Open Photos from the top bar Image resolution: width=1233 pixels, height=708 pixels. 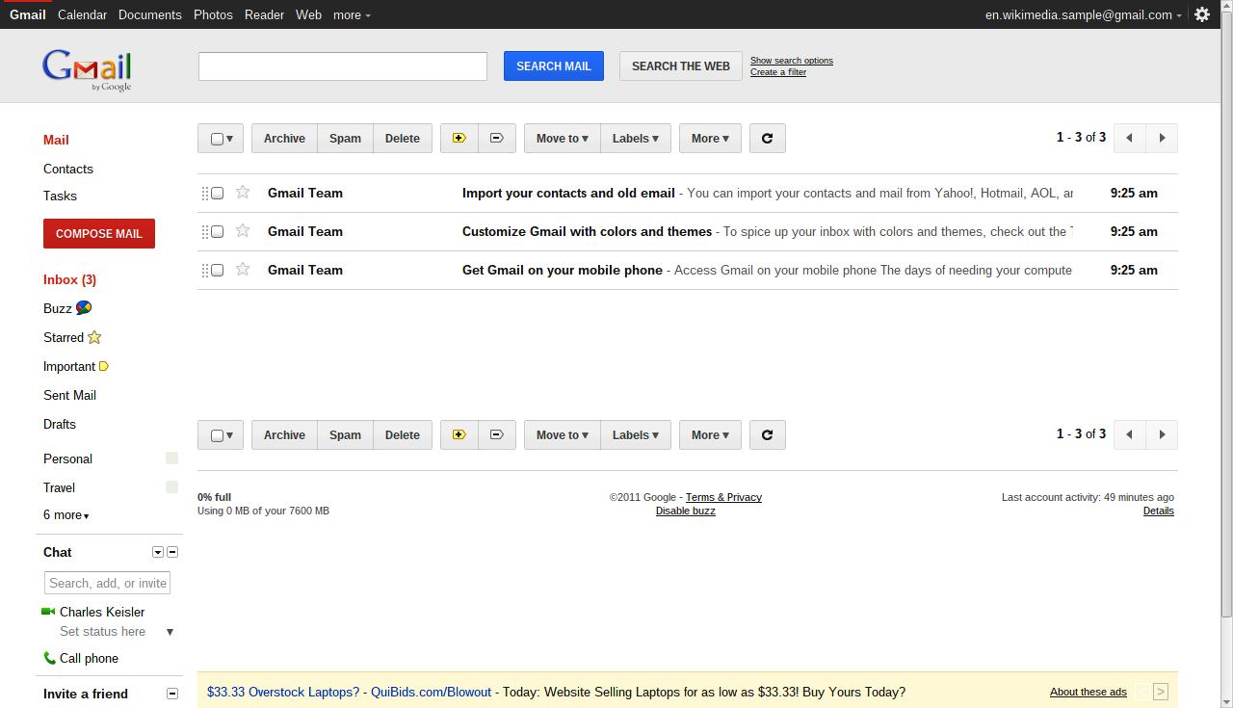click(213, 14)
